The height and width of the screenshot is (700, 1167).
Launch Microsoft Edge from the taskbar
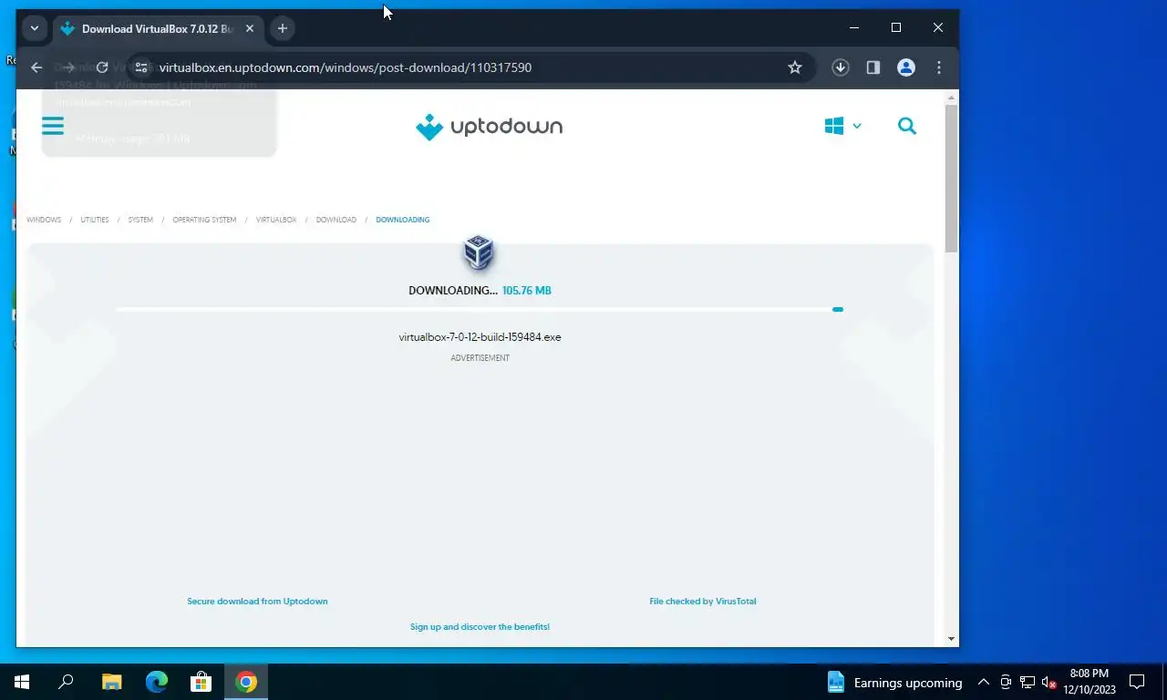(157, 682)
